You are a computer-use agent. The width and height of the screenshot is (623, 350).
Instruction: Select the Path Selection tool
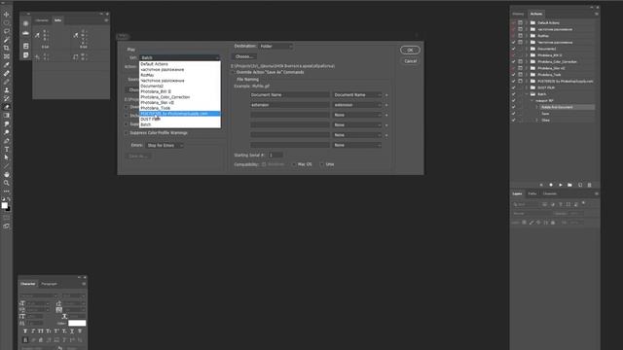(7, 157)
